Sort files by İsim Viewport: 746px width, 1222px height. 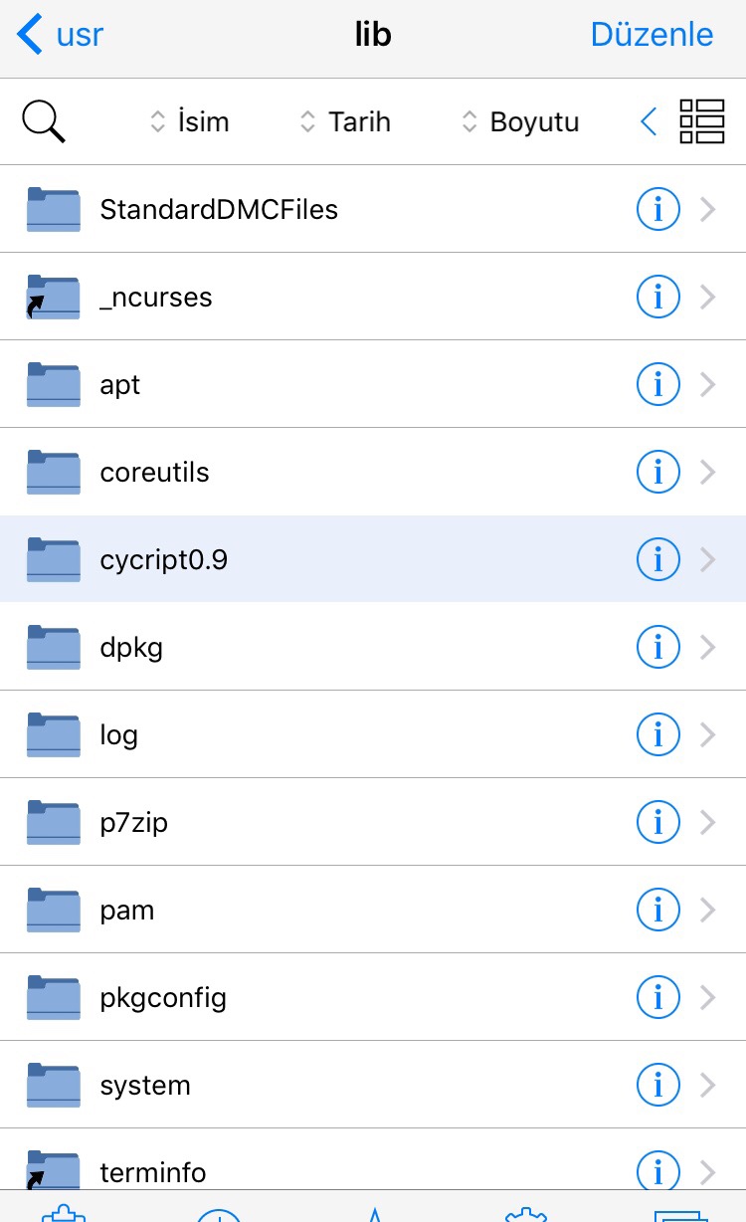pos(189,122)
